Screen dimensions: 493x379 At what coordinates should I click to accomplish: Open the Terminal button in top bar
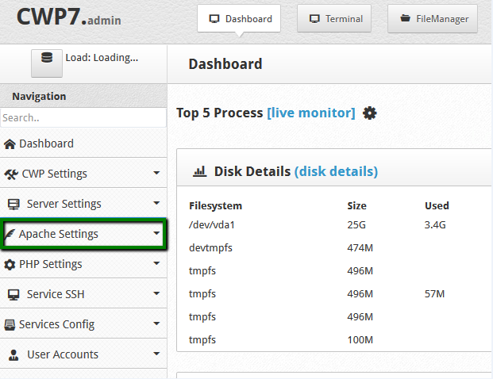coord(334,19)
